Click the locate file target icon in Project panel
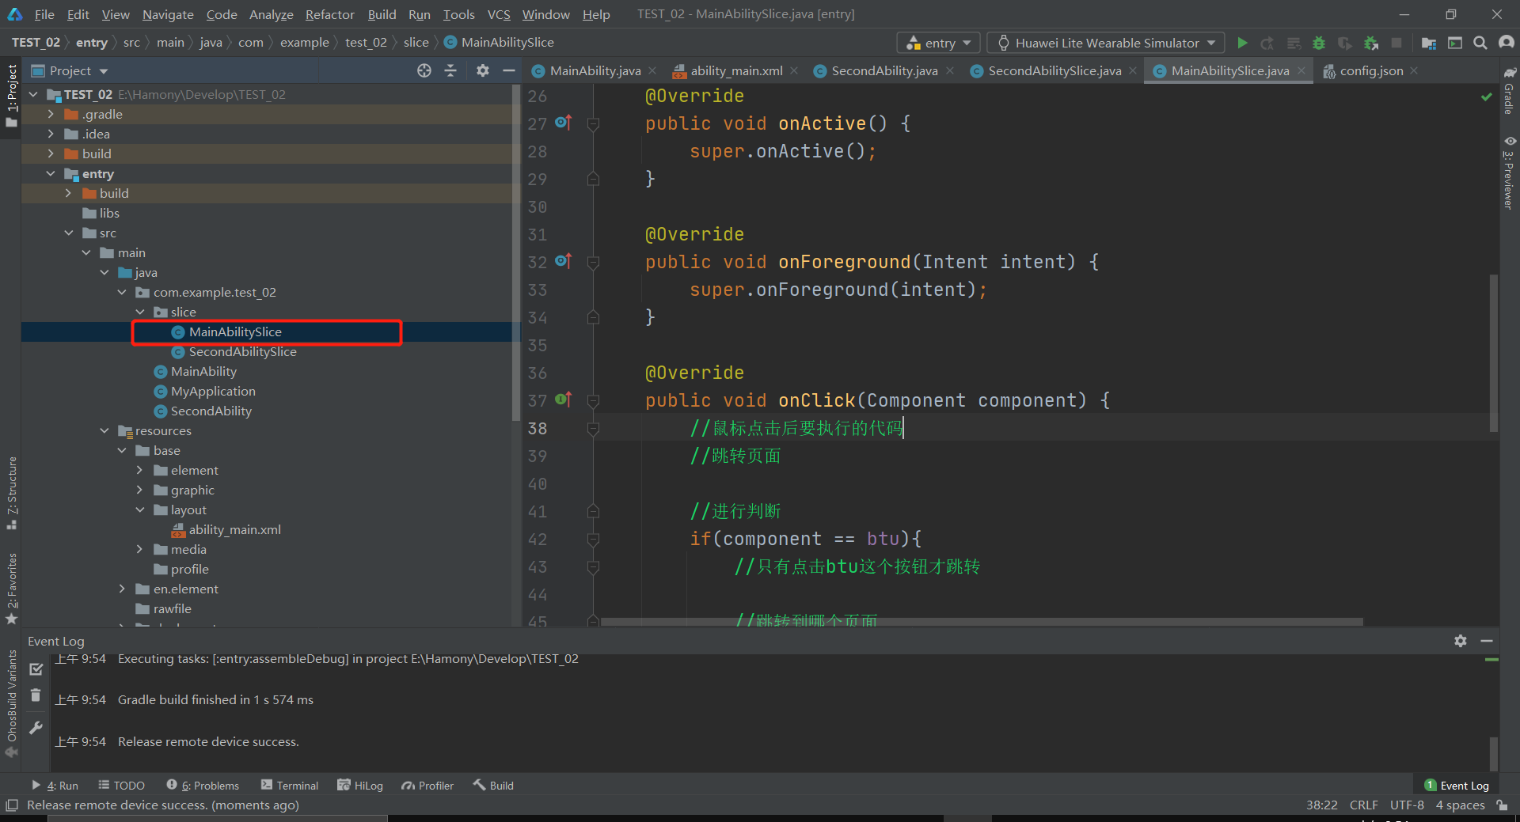Viewport: 1520px width, 822px height. coord(424,70)
